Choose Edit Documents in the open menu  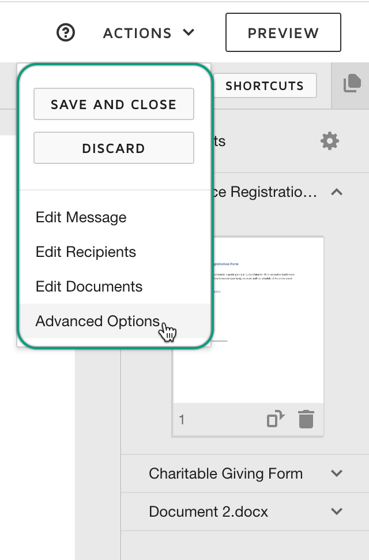tap(88, 286)
